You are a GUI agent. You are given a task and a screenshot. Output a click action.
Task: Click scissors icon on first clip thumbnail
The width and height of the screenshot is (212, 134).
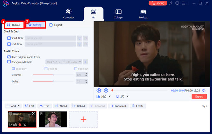[x=24, y=125]
